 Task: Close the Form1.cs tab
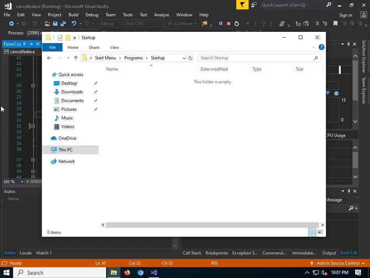pyautogui.click(x=38, y=44)
